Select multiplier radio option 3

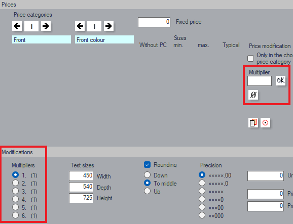(x=15, y=191)
